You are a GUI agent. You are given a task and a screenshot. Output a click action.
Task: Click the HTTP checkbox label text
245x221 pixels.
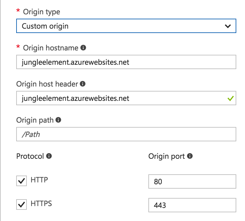click(39, 180)
